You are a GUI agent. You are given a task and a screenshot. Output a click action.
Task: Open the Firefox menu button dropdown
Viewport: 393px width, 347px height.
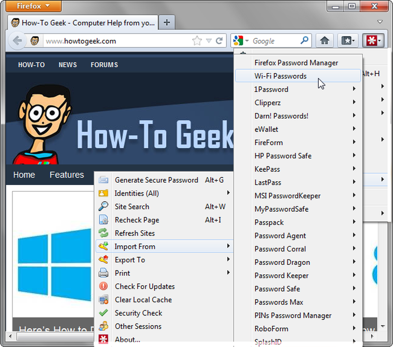(33, 6)
